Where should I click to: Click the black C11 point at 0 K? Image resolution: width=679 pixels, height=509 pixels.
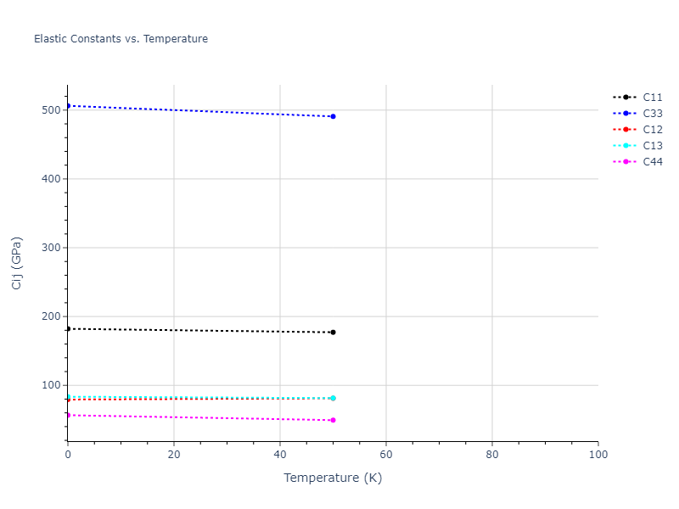tap(68, 328)
